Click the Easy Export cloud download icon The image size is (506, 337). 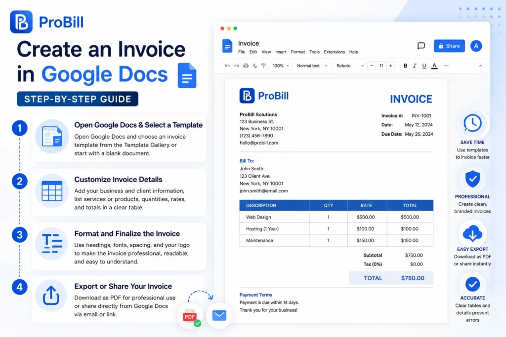472,233
